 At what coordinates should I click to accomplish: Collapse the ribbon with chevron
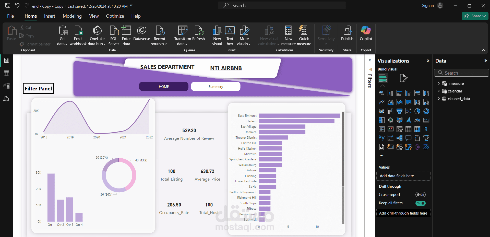[x=483, y=50]
